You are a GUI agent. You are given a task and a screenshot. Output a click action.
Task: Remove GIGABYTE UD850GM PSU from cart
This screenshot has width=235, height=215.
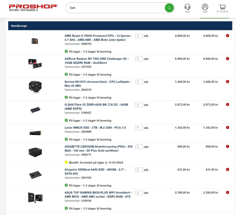coord(228,147)
